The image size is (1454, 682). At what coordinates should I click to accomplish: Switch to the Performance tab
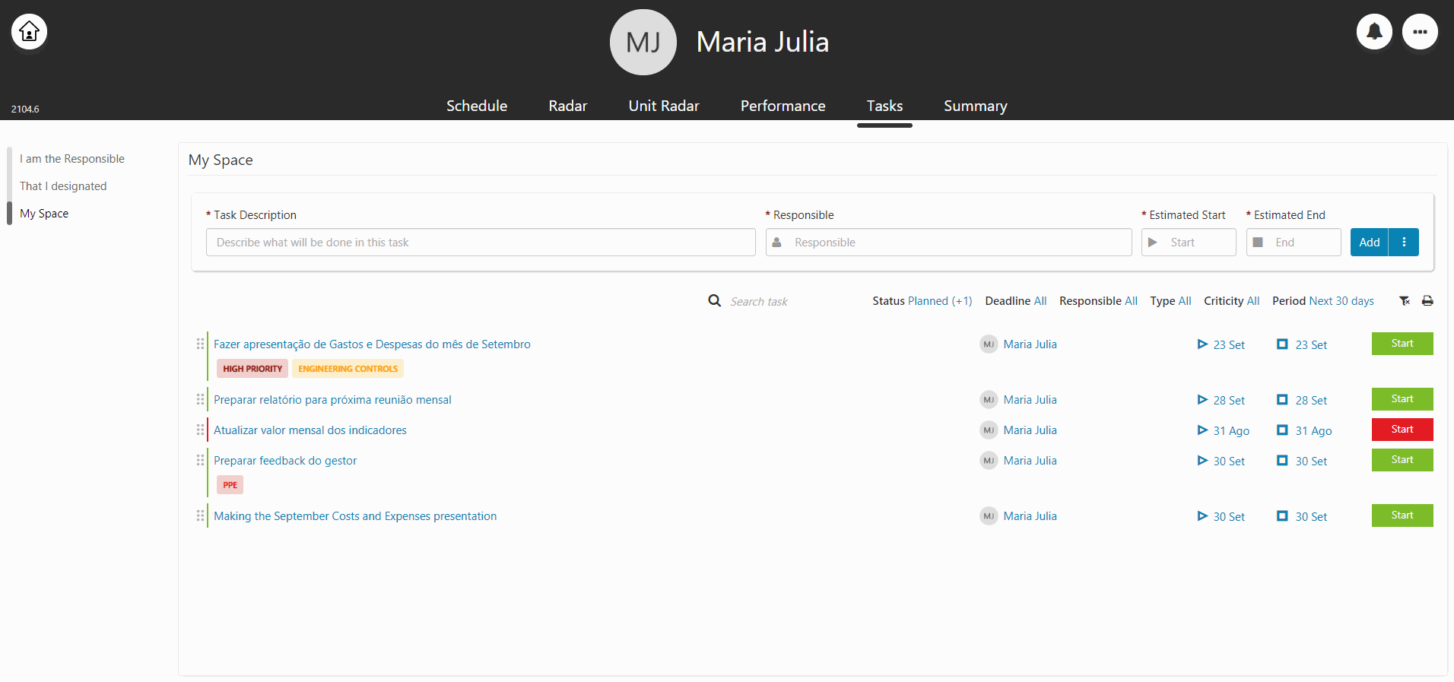[x=783, y=106]
